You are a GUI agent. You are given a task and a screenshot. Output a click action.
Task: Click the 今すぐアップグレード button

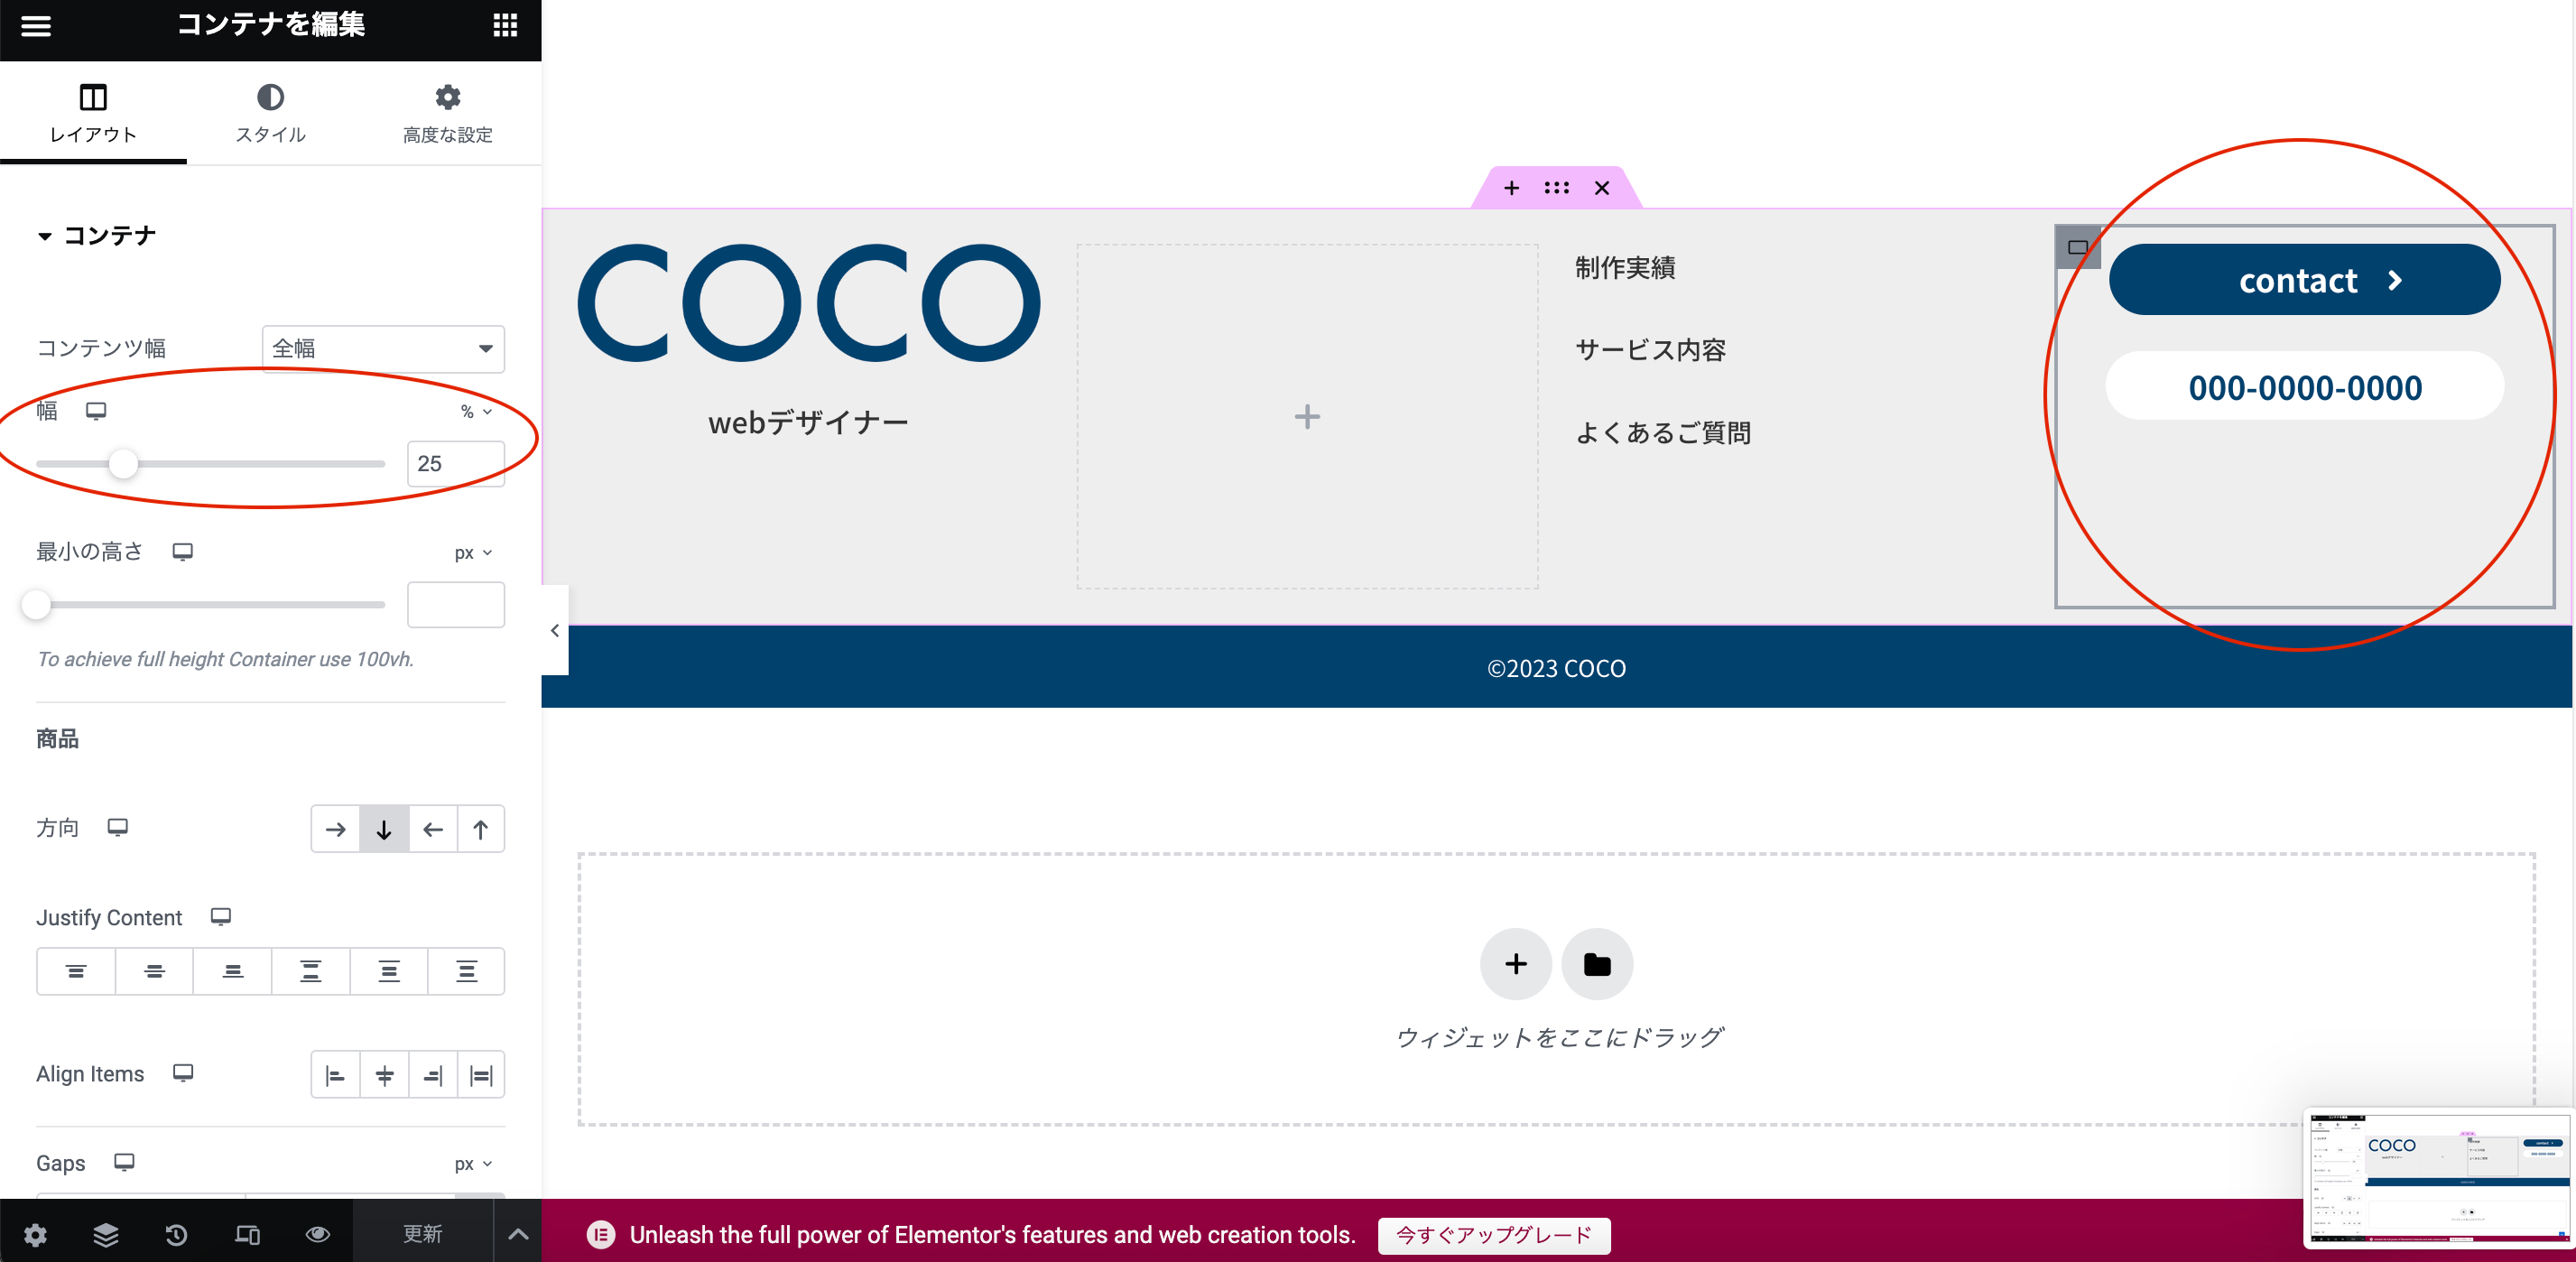point(1493,1235)
